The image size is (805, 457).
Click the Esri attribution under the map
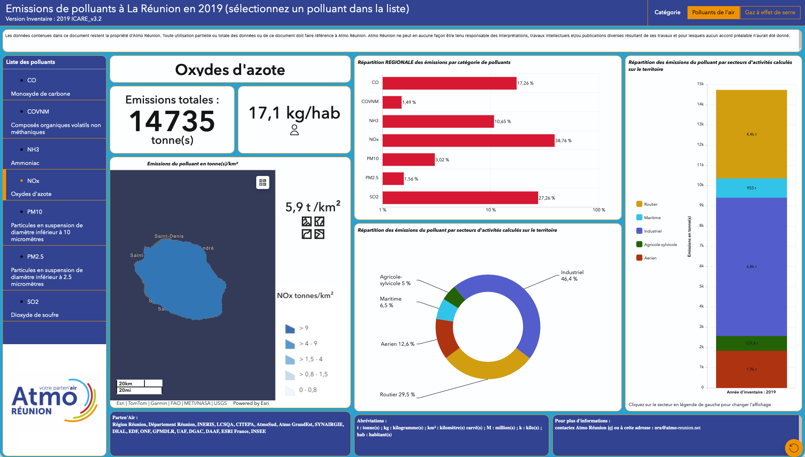(x=120, y=403)
